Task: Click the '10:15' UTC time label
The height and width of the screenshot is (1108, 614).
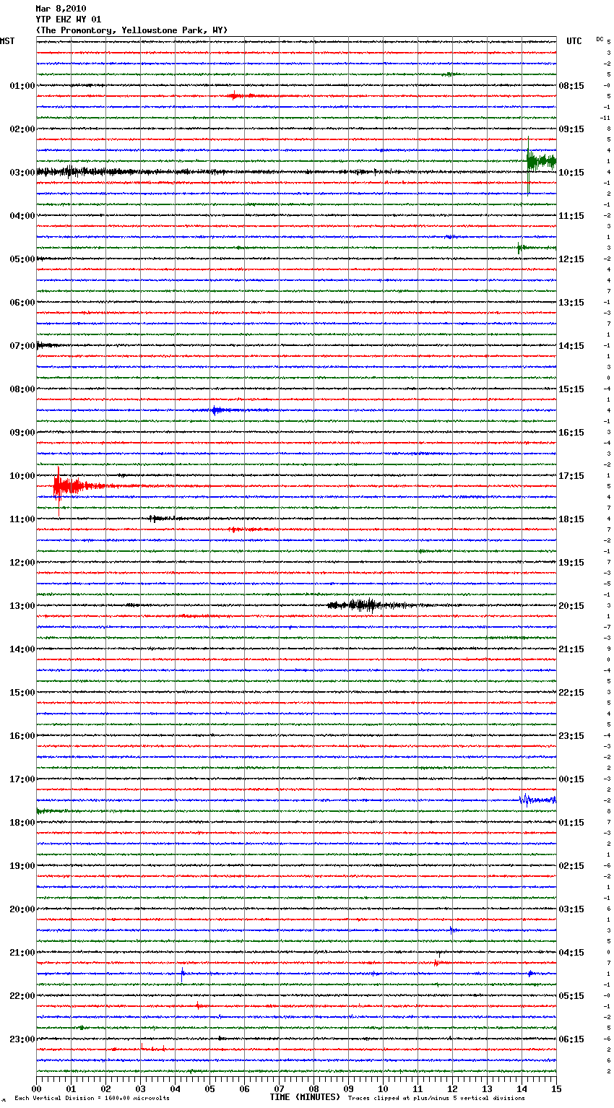Action: (571, 173)
